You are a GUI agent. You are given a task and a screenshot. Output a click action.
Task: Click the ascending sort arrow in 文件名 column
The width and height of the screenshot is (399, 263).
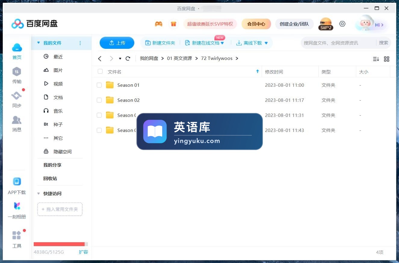point(257,71)
